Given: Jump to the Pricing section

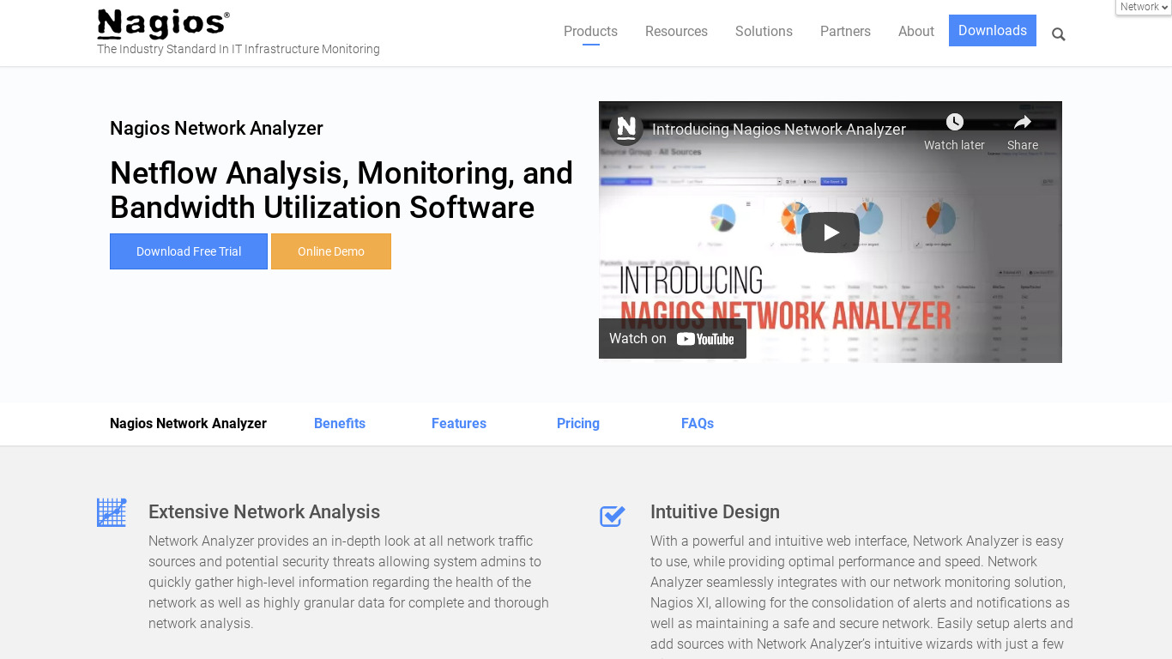Looking at the screenshot, I should pos(578,424).
